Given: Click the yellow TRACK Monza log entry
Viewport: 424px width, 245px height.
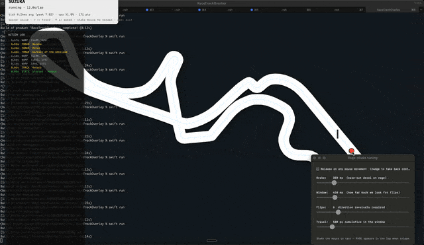Looking at the screenshot, I should click(x=25, y=48).
